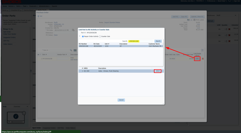
Task: Click the chat bubble icon near Sign Out
Action: [x=229, y=1]
